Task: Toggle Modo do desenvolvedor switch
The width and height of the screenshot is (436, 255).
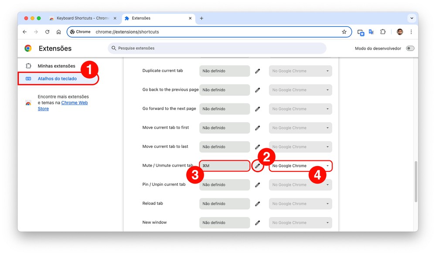Action: coord(410,48)
